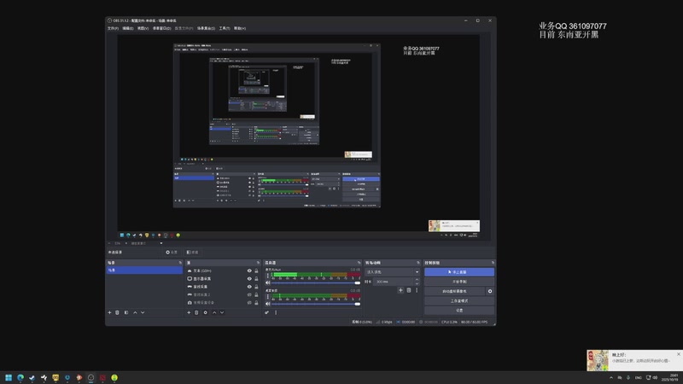Pop out the Scenes dock icon
The height and width of the screenshot is (384, 683).
(180, 263)
